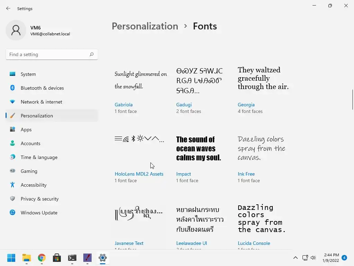This screenshot has width=354, height=266.
Task: Open the HoloLens MDL2 Assets font
Action: (x=139, y=174)
